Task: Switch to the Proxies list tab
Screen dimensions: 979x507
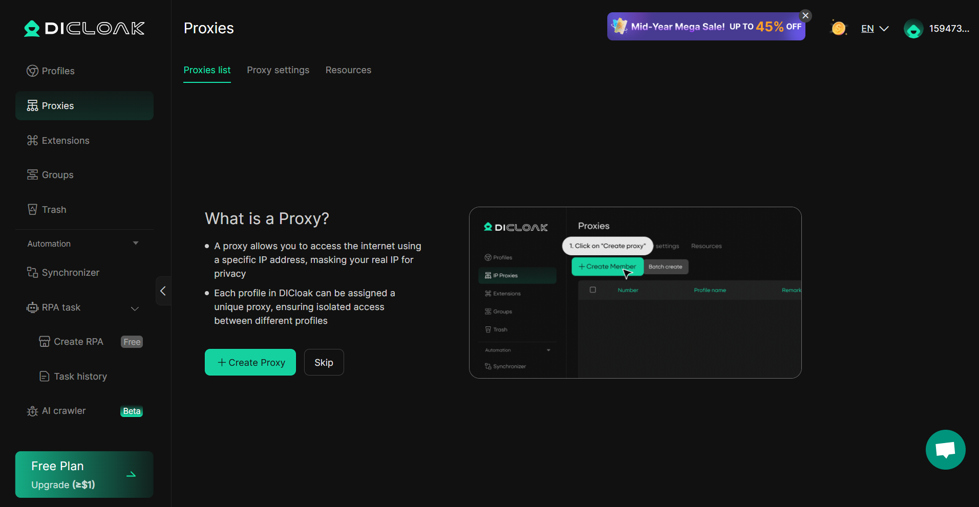Action: (x=207, y=70)
